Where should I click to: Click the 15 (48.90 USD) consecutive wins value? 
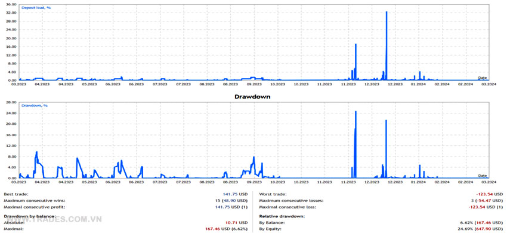click(x=233, y=201)
